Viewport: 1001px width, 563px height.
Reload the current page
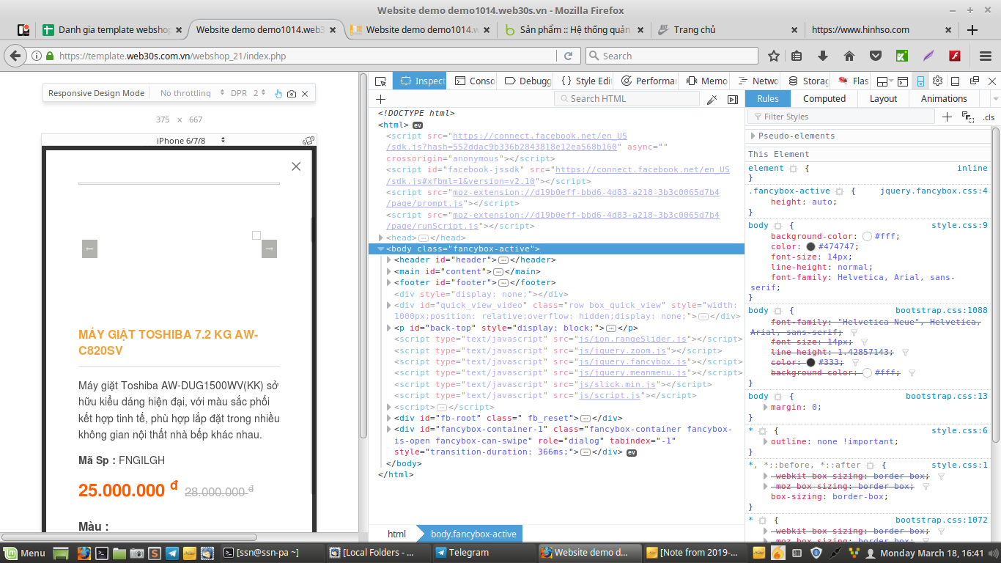(x=568, y=56)
